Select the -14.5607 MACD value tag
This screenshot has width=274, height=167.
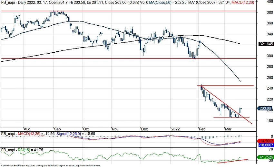[x=266, y=141]
